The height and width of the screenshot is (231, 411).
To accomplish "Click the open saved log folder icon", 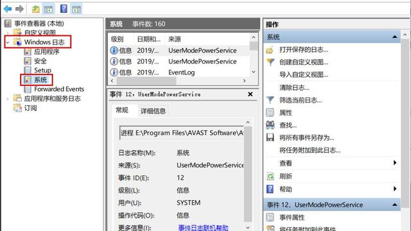I will 270,50.
